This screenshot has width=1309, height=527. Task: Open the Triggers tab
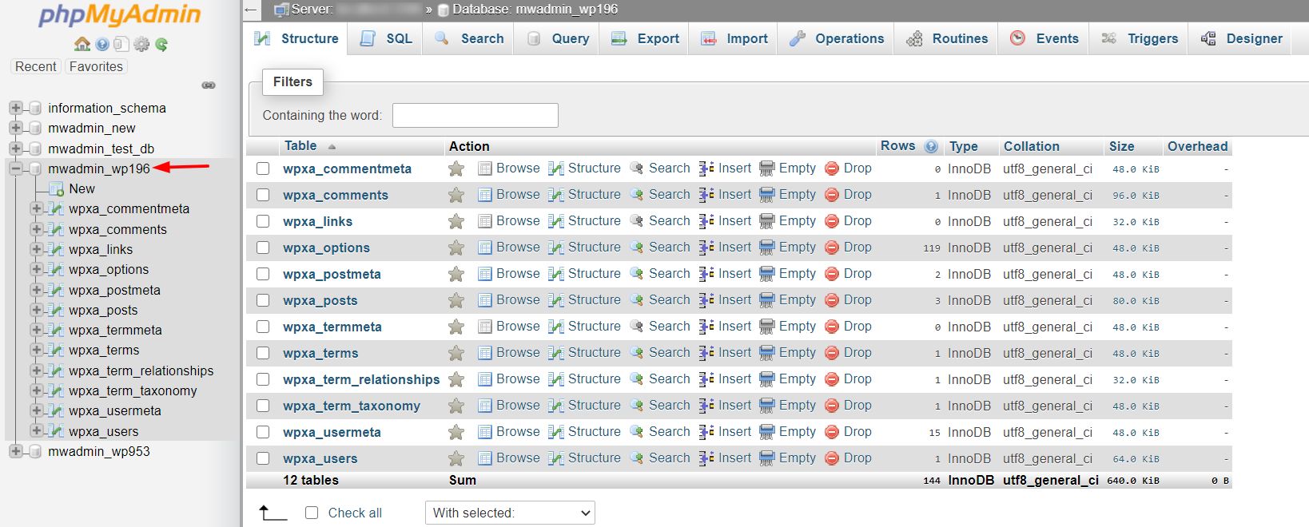click(1139, 38)
